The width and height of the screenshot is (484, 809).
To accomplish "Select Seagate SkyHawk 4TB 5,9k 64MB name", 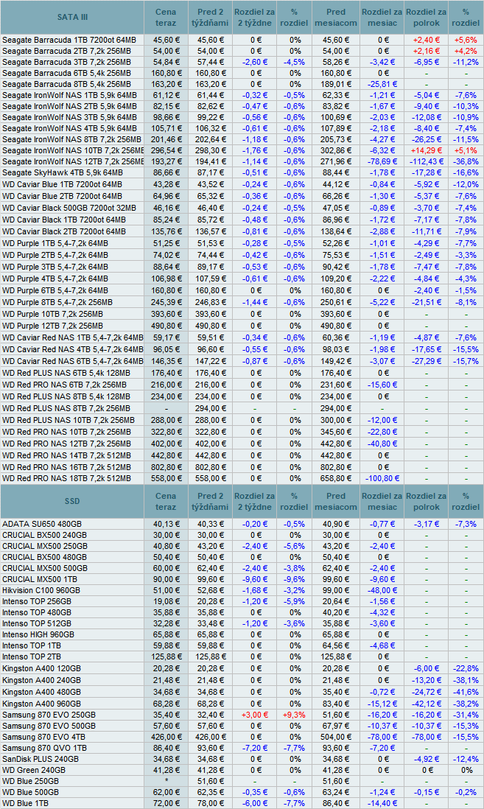I will click(x=63, y=173).
